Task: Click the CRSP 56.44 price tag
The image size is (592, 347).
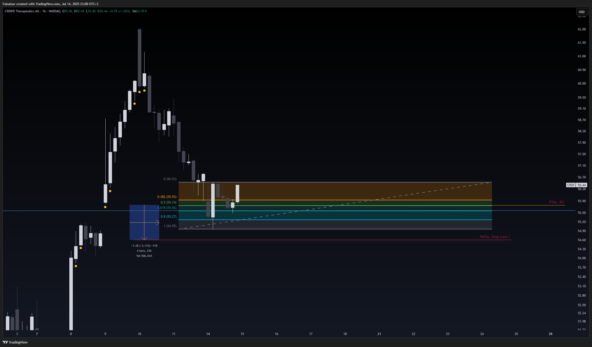Action: 577,185
